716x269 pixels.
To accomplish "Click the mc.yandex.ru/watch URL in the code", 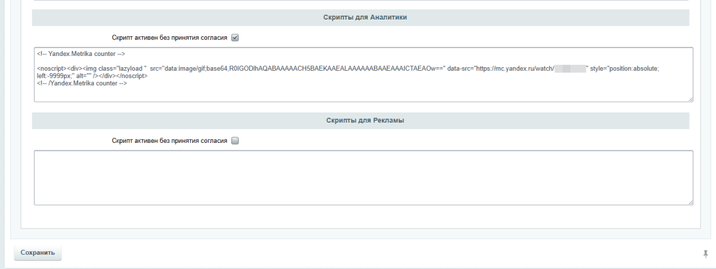I will tap(514, 69).
